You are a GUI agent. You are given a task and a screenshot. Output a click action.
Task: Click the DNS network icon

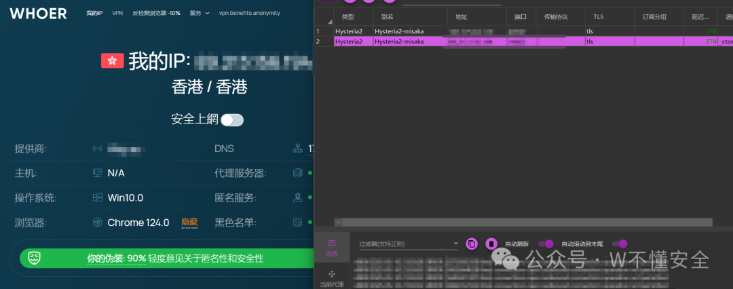click(x=298, y=149)
